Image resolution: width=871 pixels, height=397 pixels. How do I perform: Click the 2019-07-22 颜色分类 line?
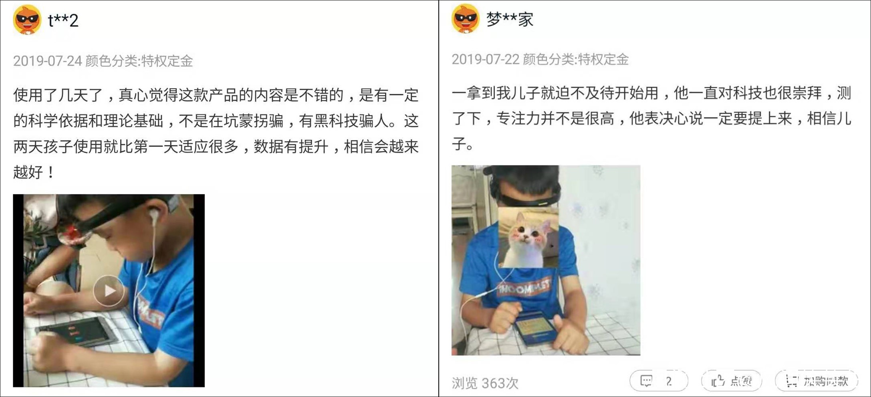tap(540, 60)
